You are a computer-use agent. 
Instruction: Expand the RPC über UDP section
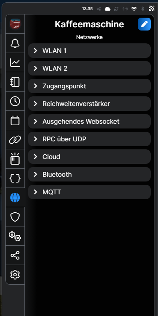(89, 139)
